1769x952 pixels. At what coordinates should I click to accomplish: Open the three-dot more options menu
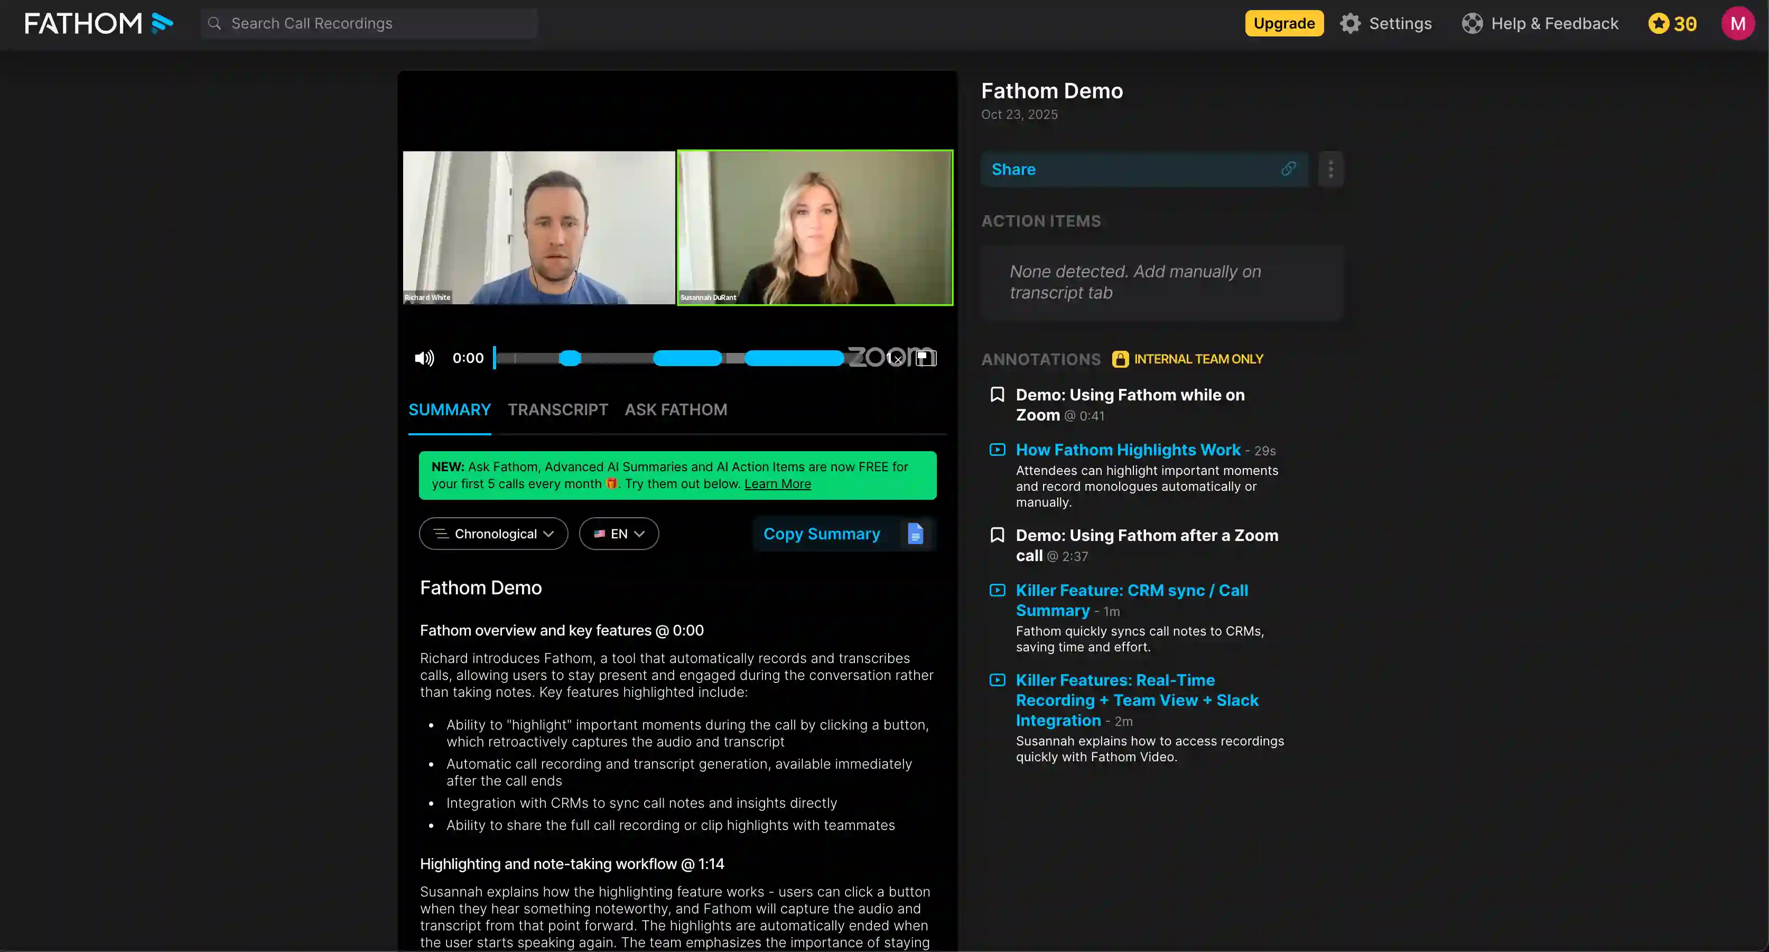[x=1330, y=169]
